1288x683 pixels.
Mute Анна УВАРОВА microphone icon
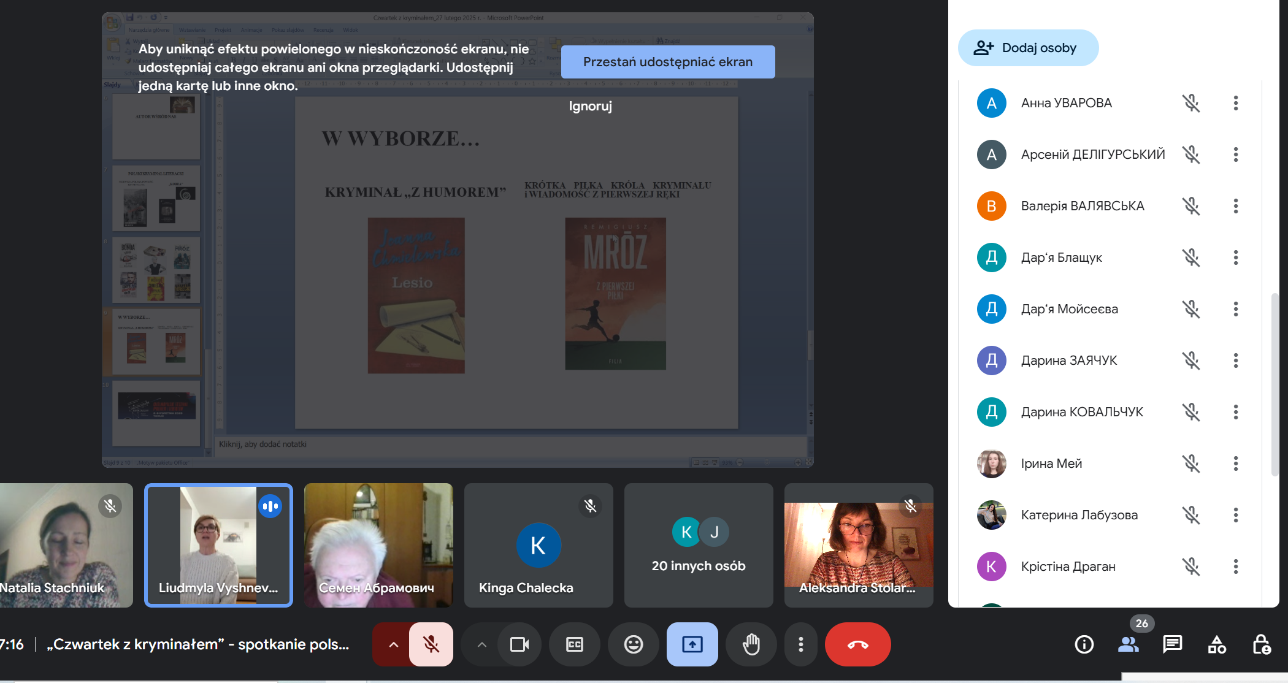1191,103
